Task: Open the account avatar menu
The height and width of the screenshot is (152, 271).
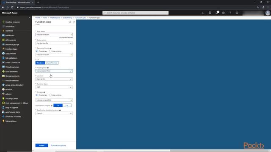Action: pos(268,13)
